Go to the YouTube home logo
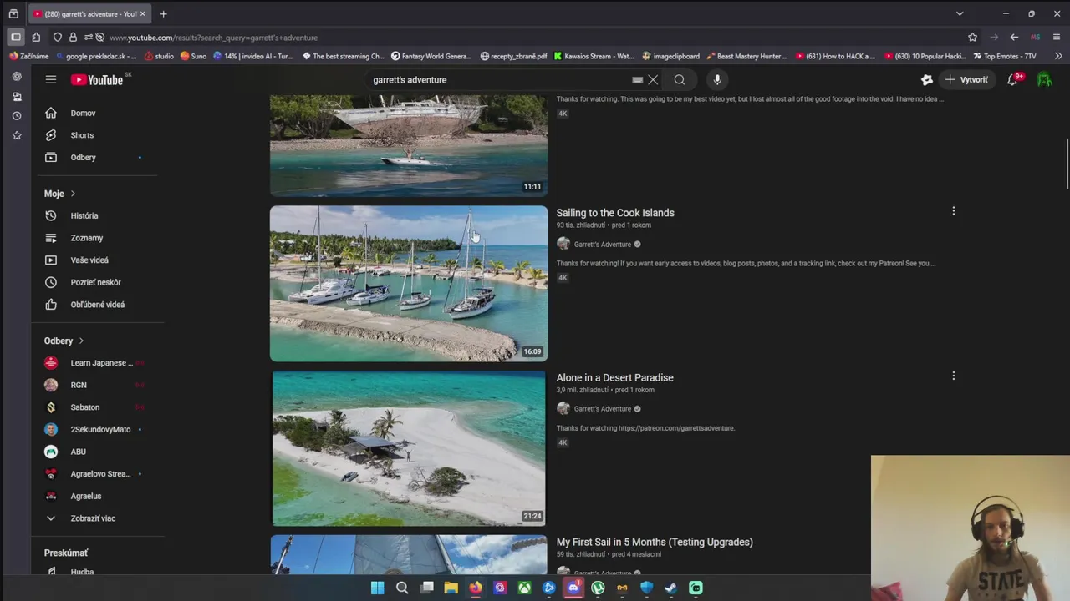 click(x=97, y=80)
